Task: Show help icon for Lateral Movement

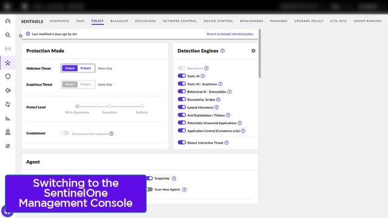Action: coord(216,107)
